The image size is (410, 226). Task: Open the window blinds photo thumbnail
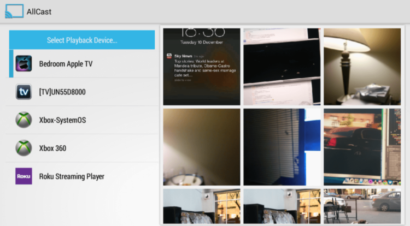click(x=282, y=147)
